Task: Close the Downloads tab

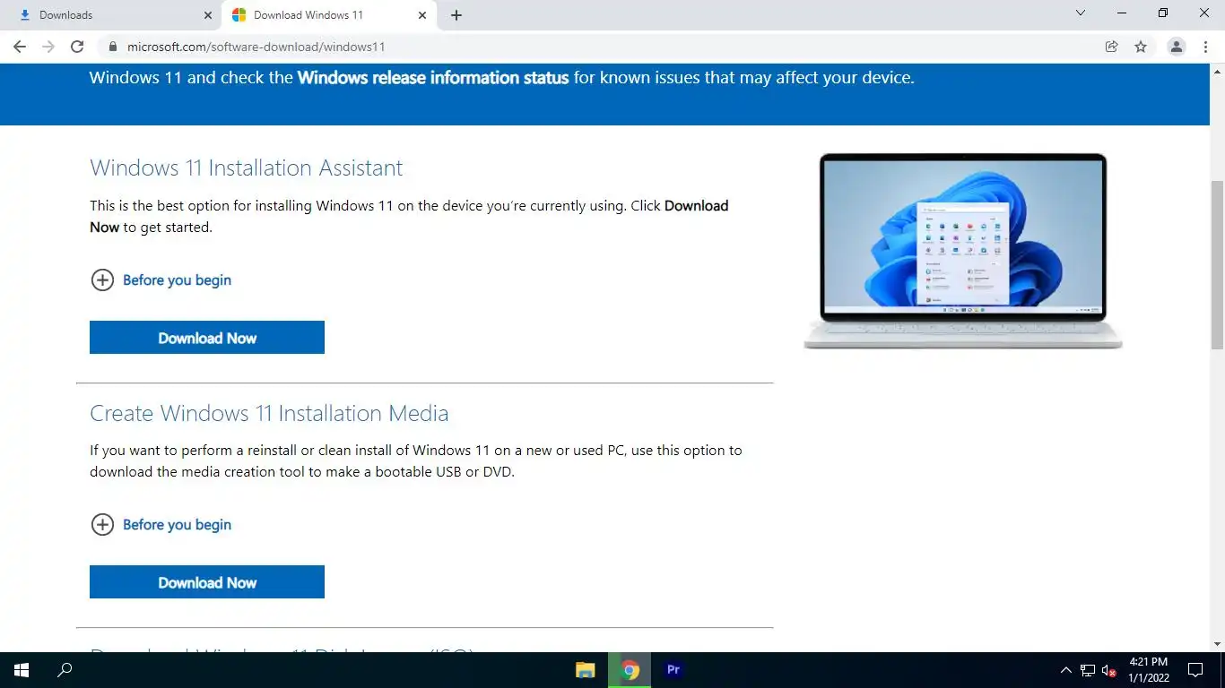Action: [x=208, y=15]
